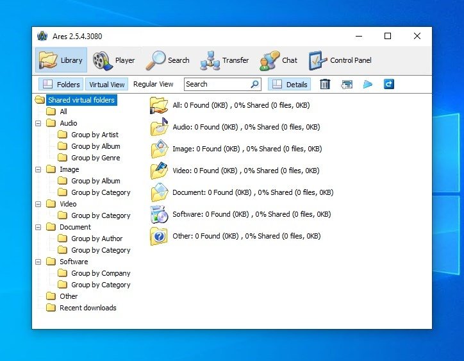Click the folder icon beside Recent downloads
464x361 pixels.
(x=51, y=307)
